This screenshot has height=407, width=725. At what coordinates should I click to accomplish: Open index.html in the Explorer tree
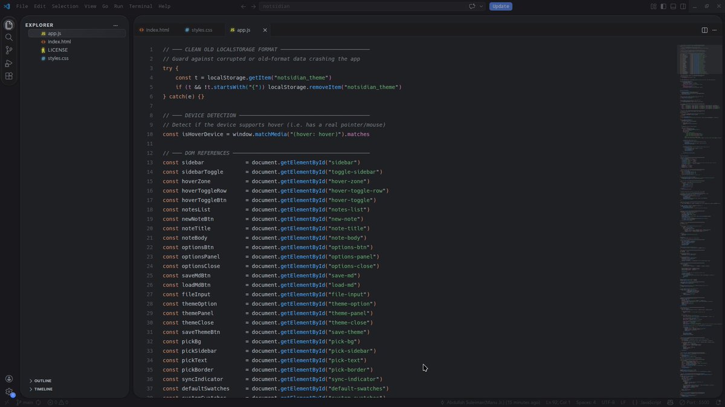77,42
